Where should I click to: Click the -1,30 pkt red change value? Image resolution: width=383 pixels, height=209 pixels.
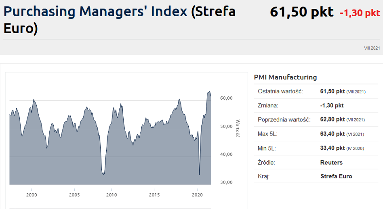[360, 13]
